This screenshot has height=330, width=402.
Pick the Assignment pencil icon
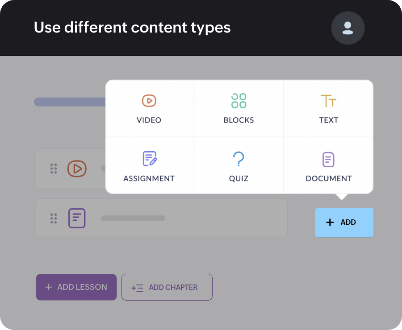149,159
